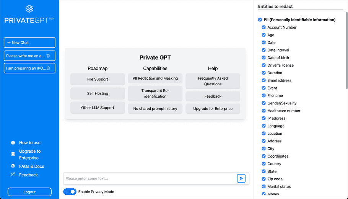Screen dimensions: 348x199
Task: Toggle the Enable Privacy Mode switch
Action: point(70,192)
